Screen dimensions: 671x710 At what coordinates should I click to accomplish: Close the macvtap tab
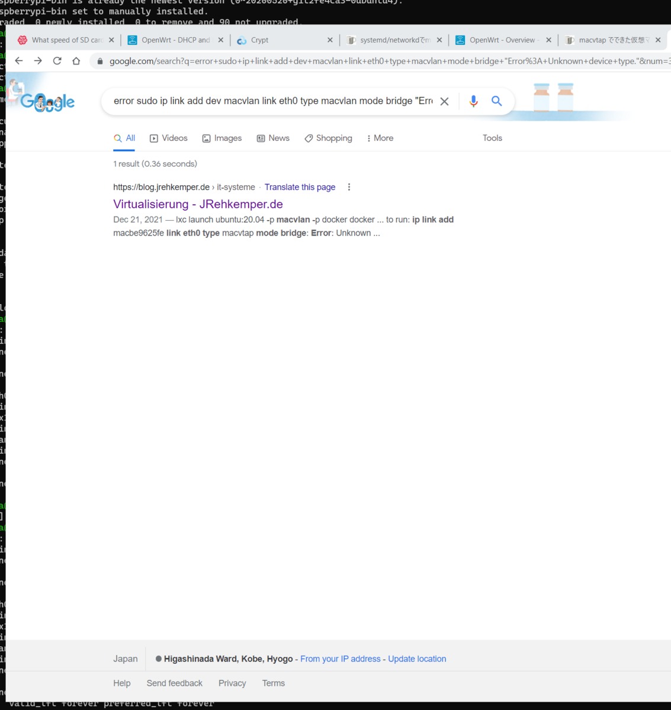[658, 40]
